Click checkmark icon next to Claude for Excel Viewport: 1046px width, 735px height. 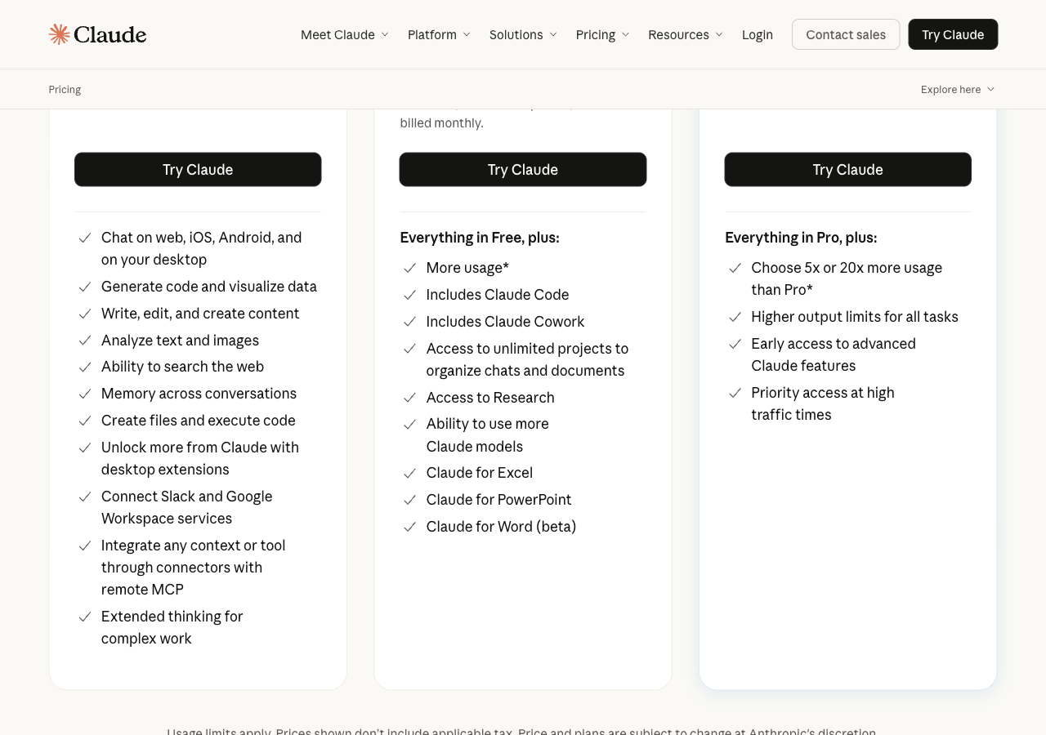point(410,473)
